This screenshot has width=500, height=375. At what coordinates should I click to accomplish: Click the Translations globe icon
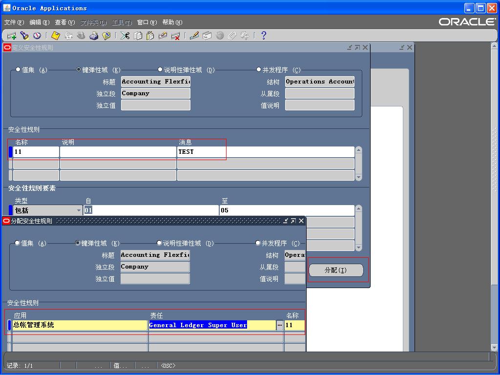tap(220, 36)
